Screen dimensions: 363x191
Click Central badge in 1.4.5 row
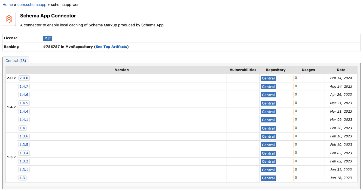point(268,103)
